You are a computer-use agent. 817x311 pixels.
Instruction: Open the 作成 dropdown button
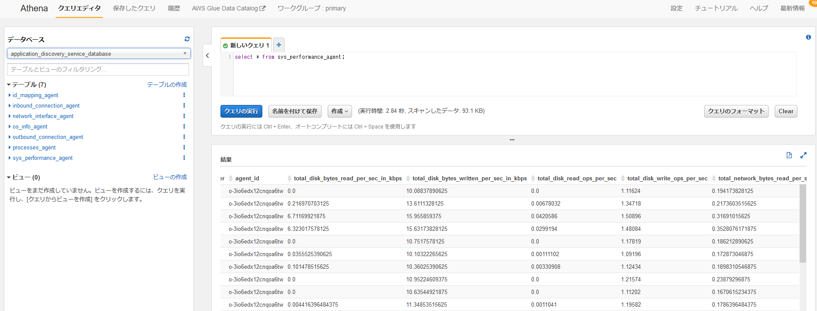pos(339,112)
